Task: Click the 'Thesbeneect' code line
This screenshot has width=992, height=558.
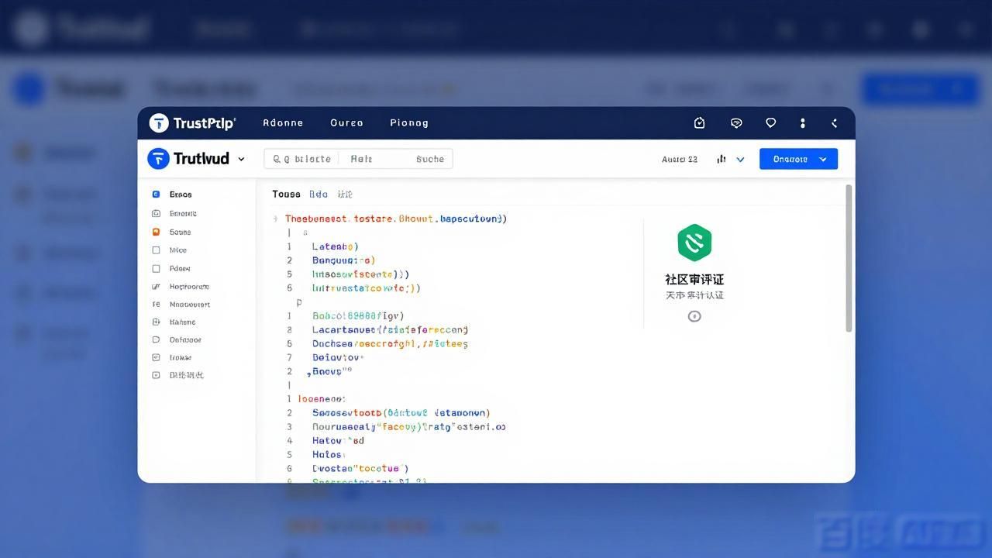Action: 396,219
